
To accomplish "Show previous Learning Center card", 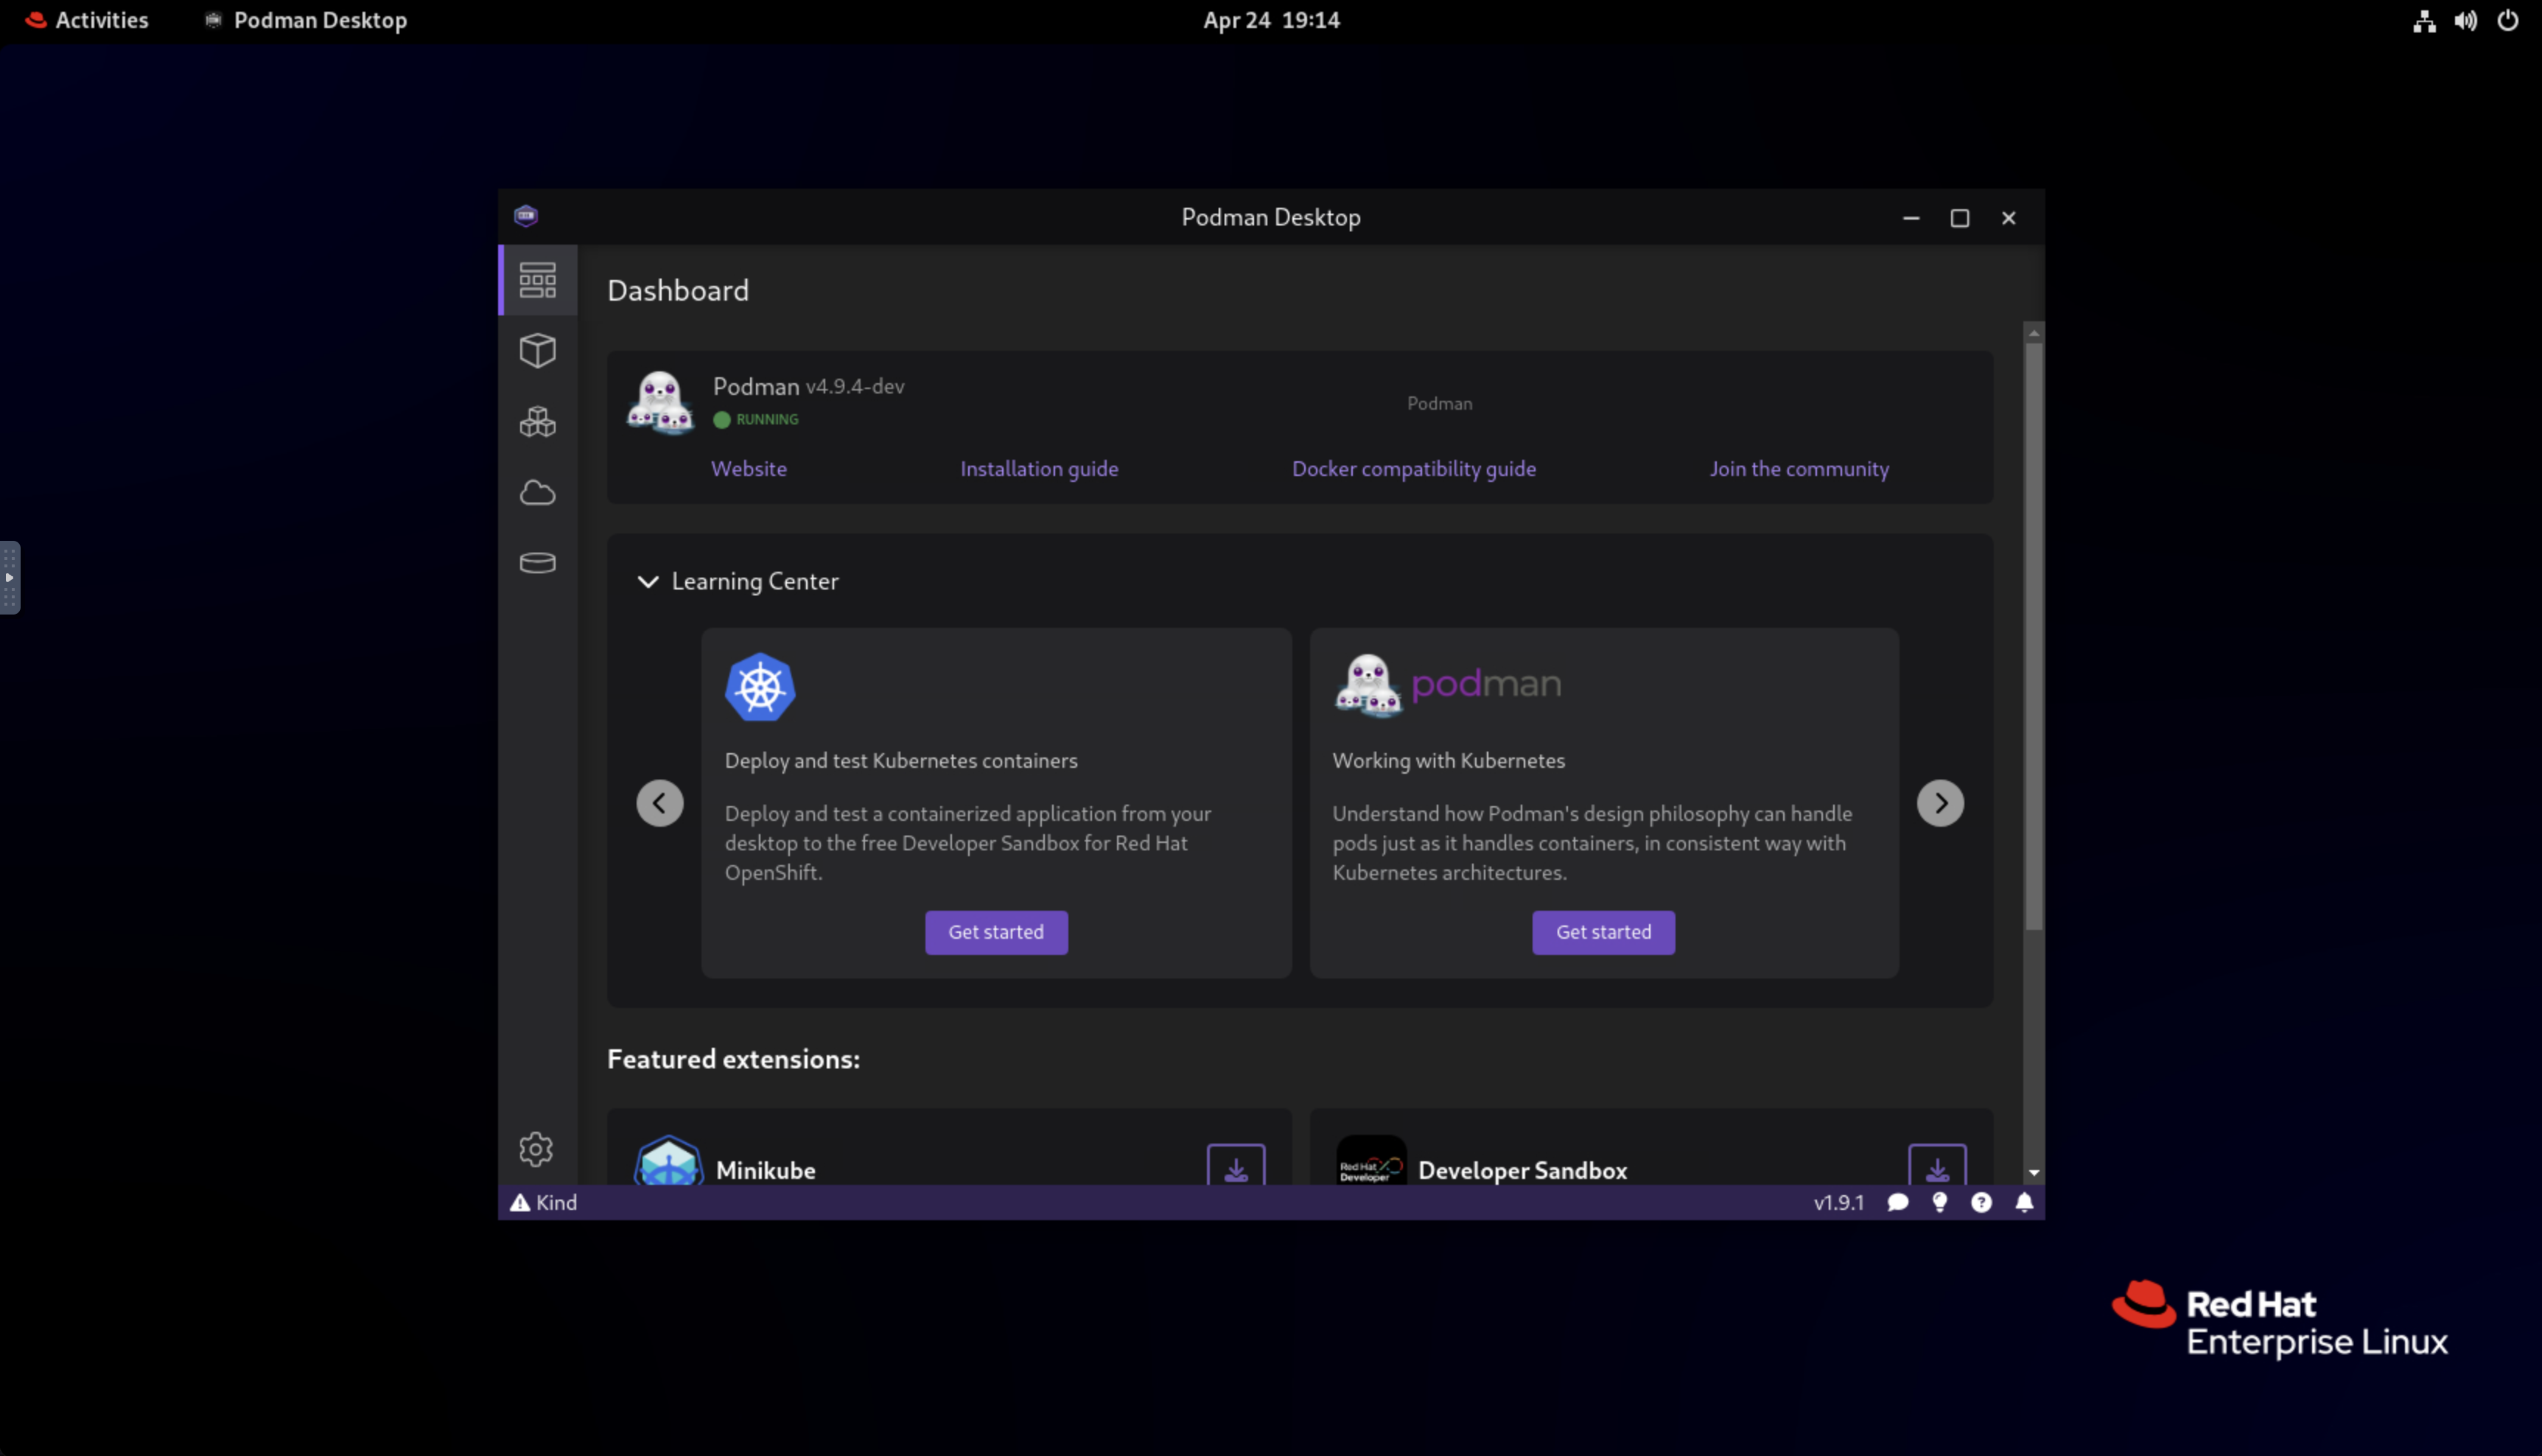I will click(x=660, y=803).
